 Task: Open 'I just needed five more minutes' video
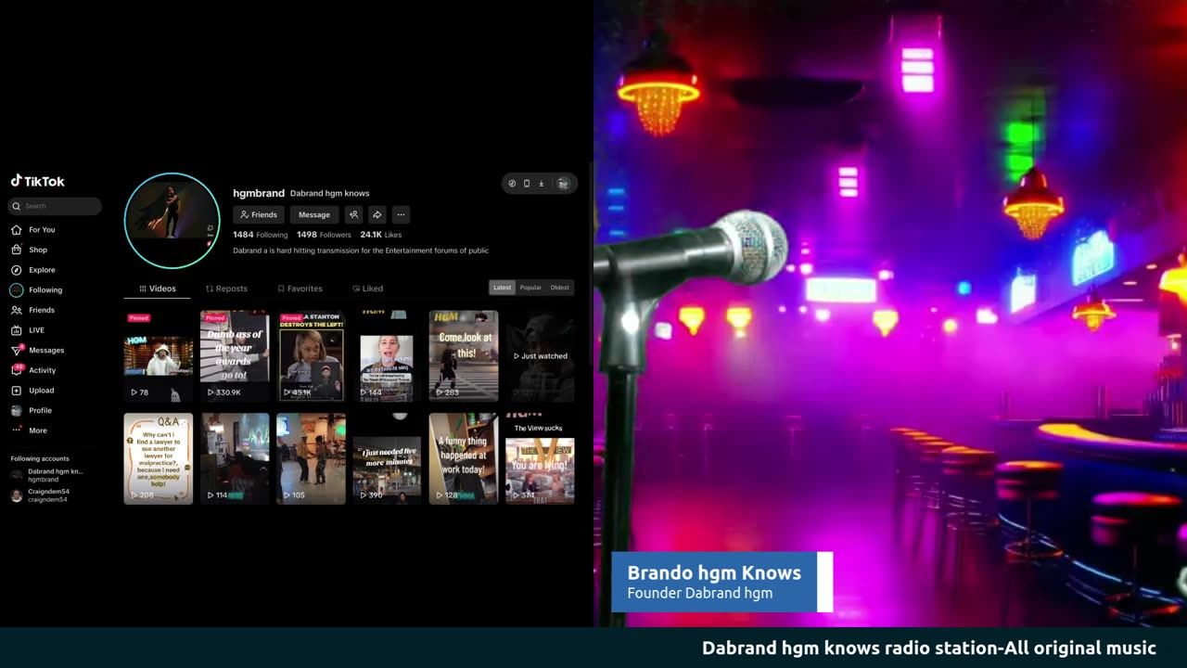387,459
